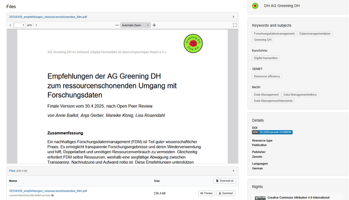
Task: Click the Preview button for the PDF
Action: click(x=206, y=193)
